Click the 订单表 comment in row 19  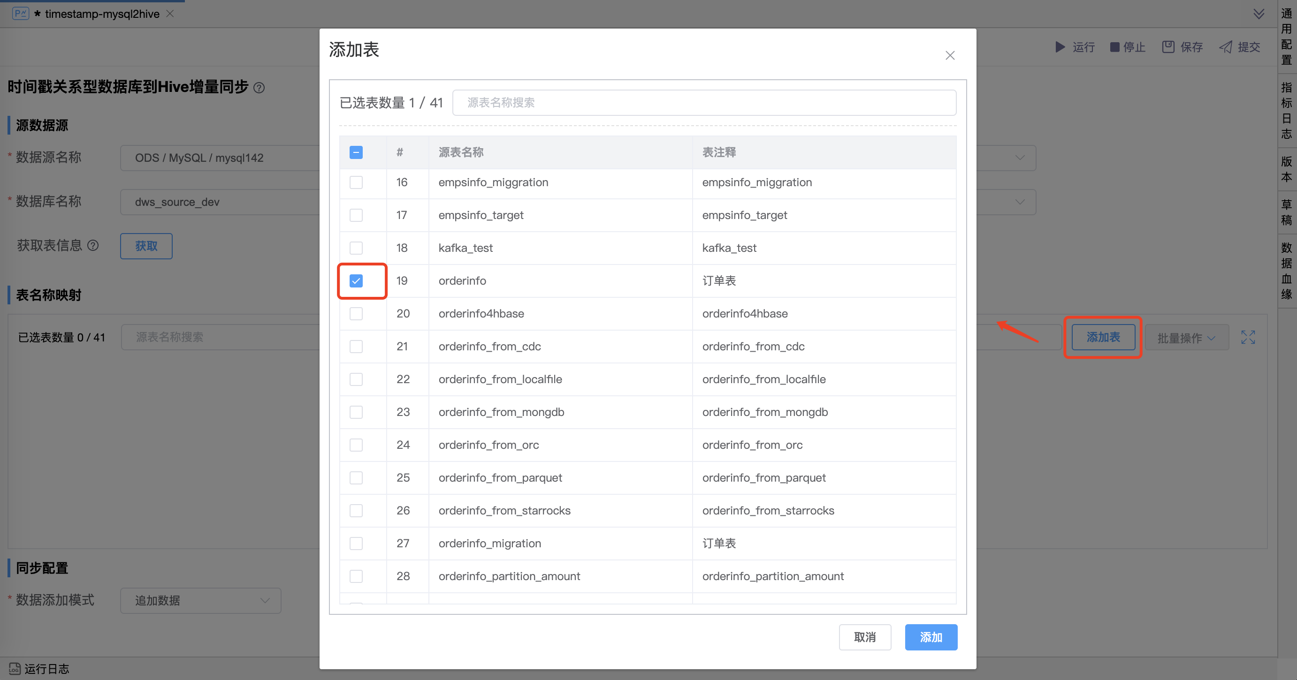pyautogui.click(x=719, y=281)
